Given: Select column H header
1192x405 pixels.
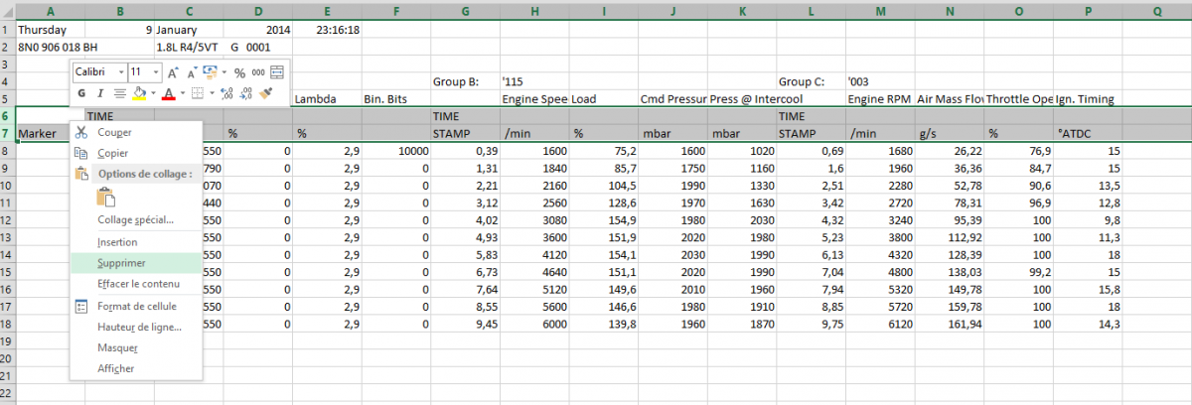Looking at the screenshot, I should point(534,11).
